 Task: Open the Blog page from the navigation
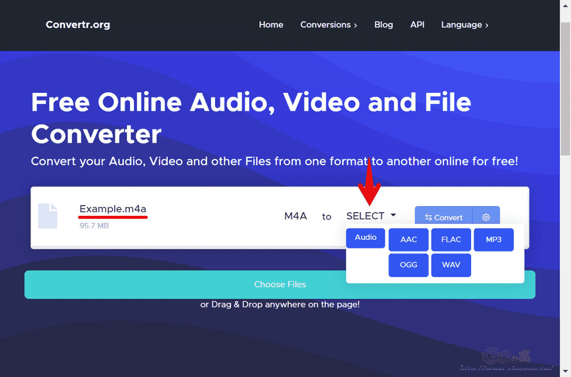pyautogui.click(x=383, y=24)
